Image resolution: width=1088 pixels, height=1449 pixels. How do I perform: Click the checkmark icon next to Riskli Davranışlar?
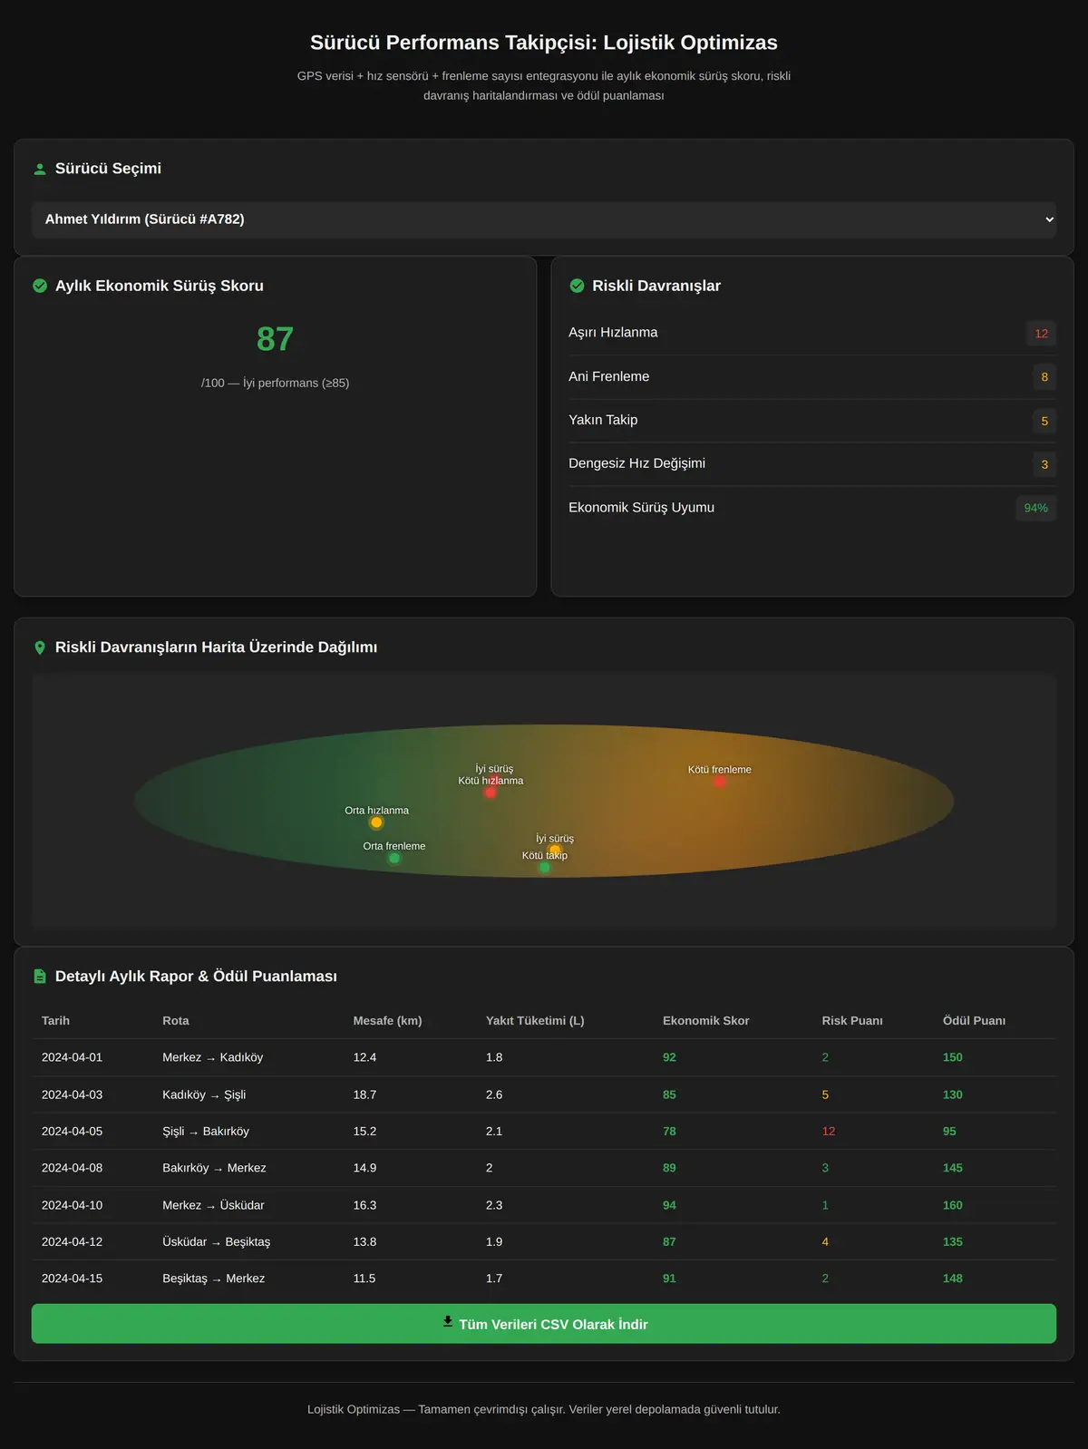[577, 286]
